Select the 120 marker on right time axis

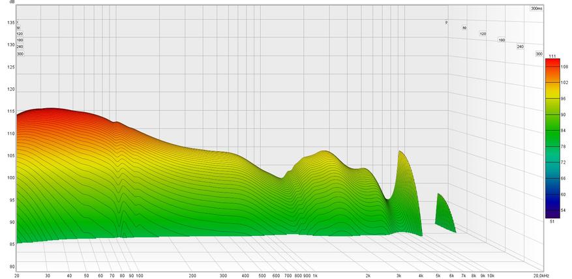point(483,34)
